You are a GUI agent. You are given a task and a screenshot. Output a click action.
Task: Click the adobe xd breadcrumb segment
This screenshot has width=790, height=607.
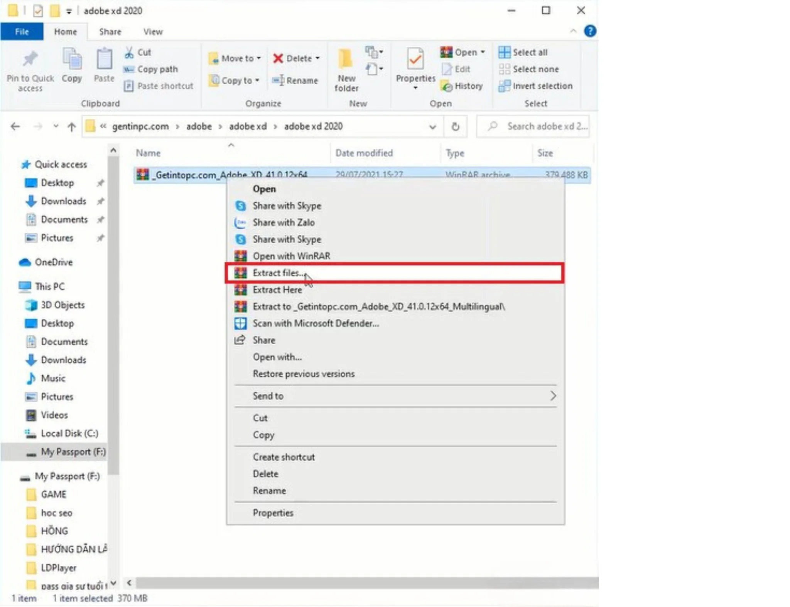point(248,126)
